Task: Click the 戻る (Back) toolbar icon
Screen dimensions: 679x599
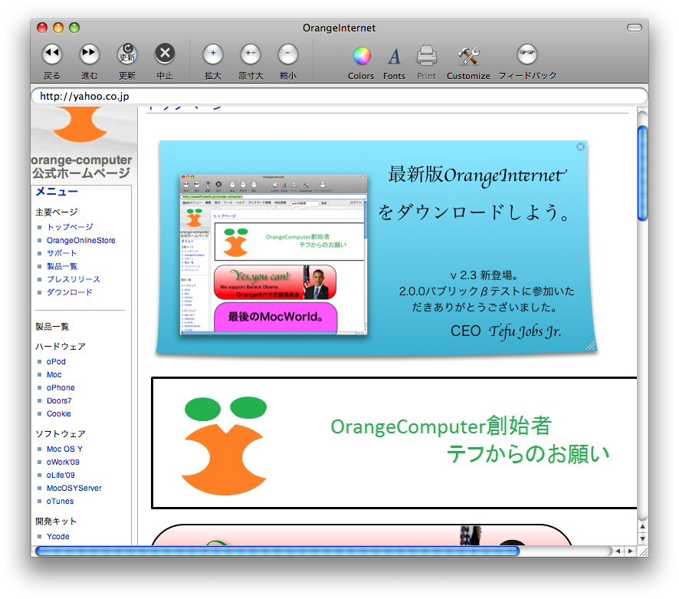Action: coord(51,54)
